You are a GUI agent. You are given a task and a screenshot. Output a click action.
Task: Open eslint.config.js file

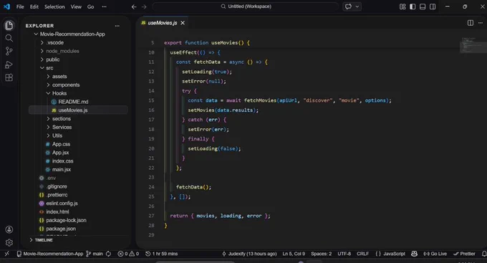[62, 204]
